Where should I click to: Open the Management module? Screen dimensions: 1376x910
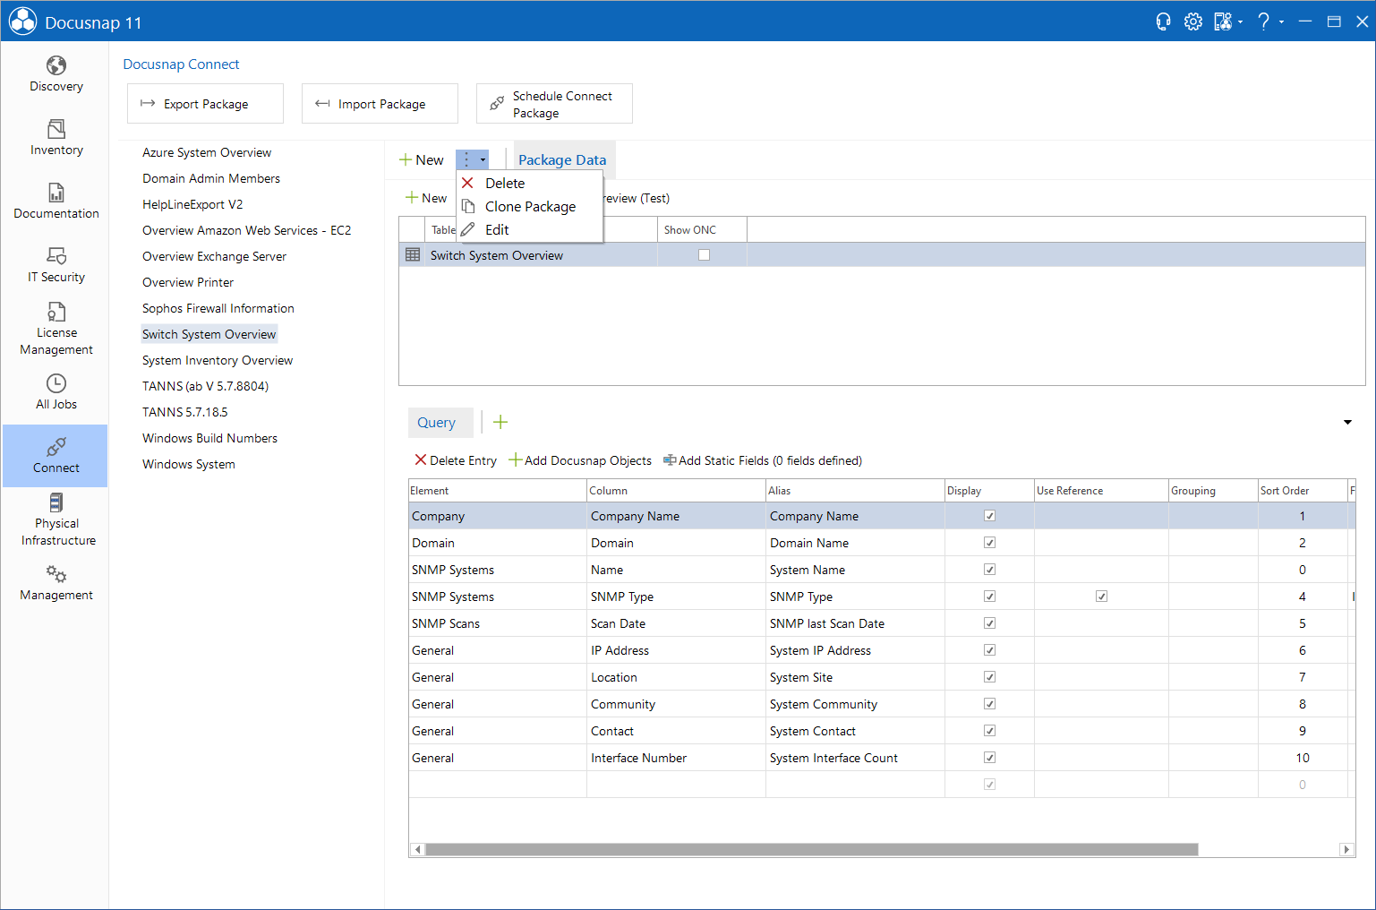click(x=56, y=583)
